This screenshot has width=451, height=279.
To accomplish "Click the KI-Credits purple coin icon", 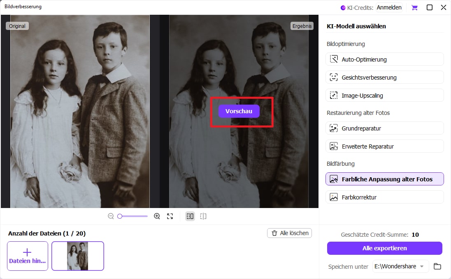I will [x=343, y=7].
